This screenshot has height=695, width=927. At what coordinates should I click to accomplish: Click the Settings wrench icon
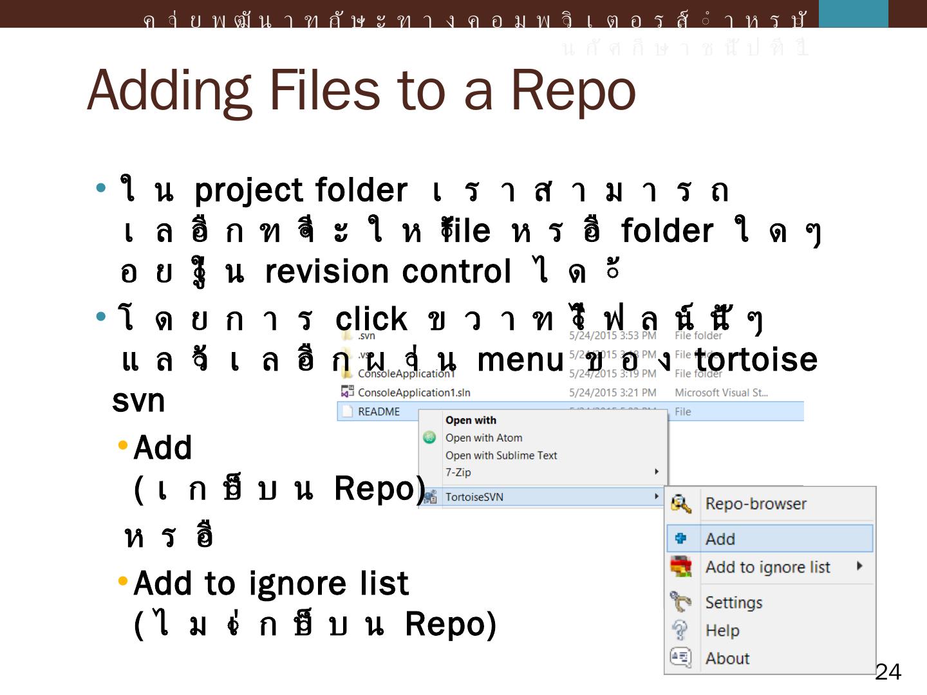tap(680, 602)
